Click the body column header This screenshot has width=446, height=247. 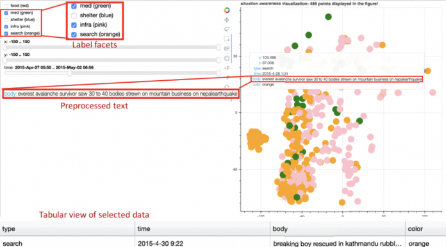tap(337, 229)
